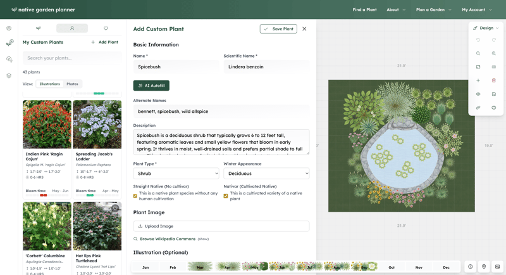Expand the Design mode dropdown
Screen dimensions: 506x275
point(486,28)
